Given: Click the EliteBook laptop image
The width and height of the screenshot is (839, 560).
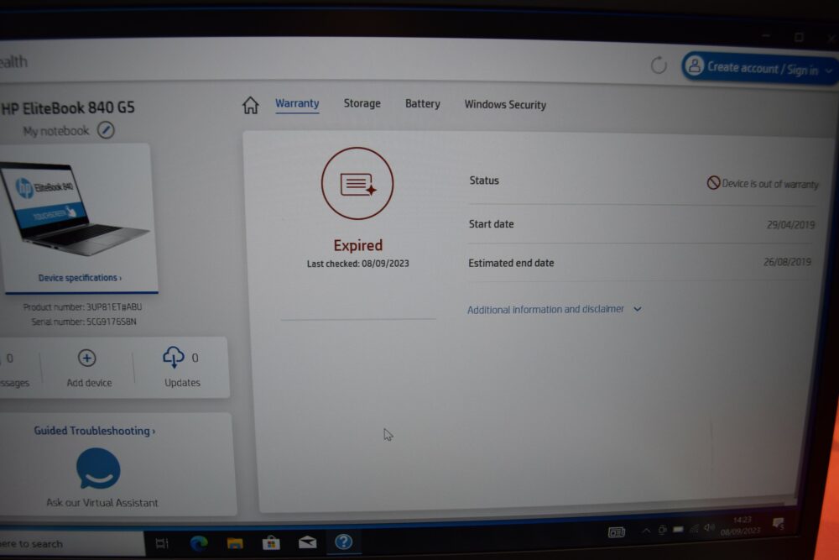Looking at the screenshot, I should pyautogui.click(x=76, y=210).
